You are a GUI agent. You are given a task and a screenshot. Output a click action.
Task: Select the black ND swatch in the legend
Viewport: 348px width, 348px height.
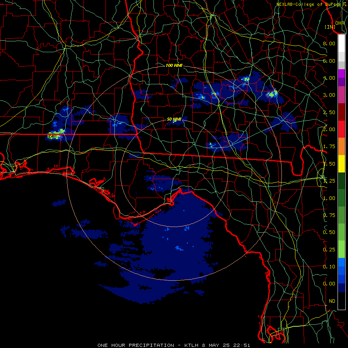tap(341, 301)
